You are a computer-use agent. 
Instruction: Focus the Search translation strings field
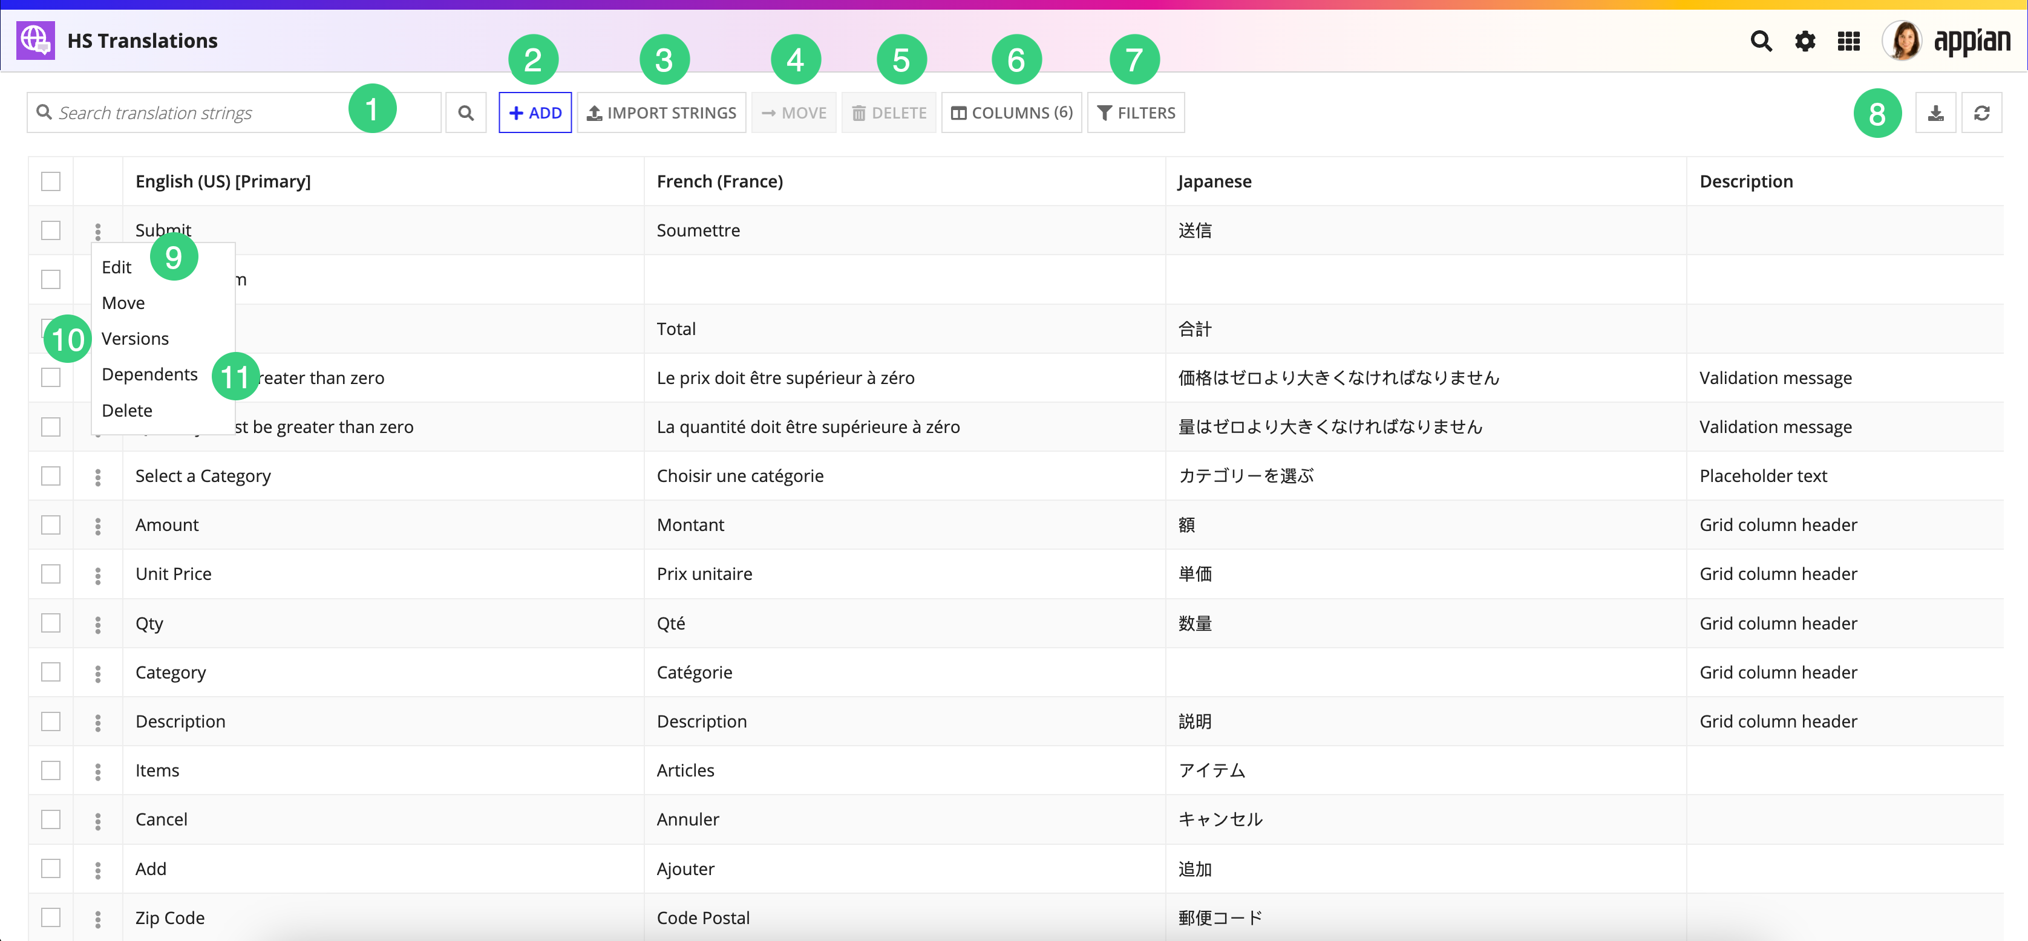[234, 112]
